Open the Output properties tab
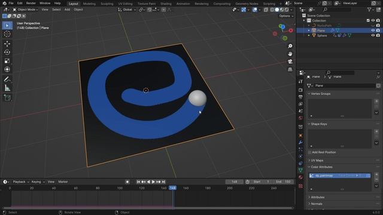This screenshot has width=383, height=215. 300,97
